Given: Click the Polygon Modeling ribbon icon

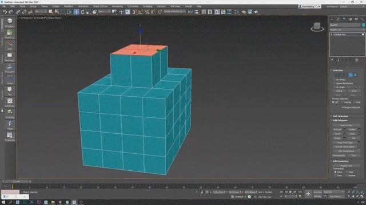Looking at the screenshot, I should point(10,23).
